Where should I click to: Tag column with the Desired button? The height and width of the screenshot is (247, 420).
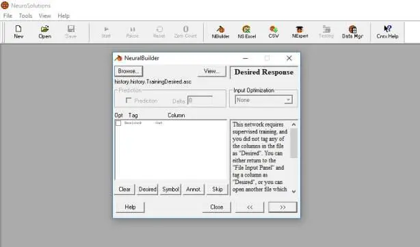(x=148, y=190)
